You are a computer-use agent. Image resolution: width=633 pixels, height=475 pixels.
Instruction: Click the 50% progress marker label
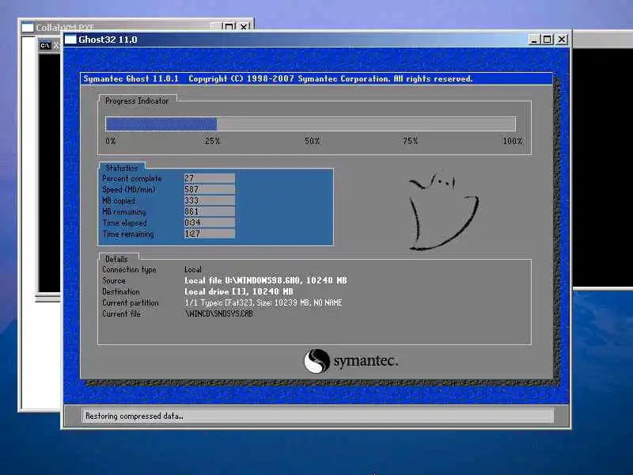click(312, 141)
